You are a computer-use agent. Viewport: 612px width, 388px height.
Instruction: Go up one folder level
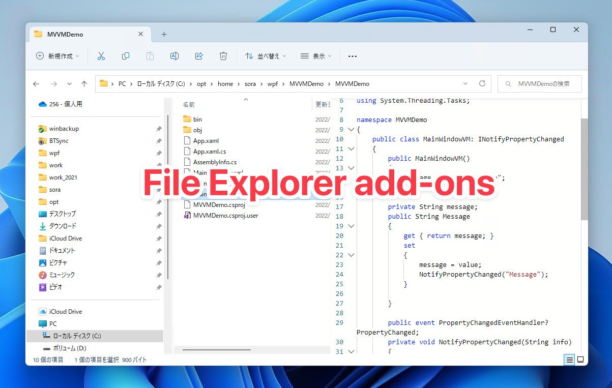84,84
